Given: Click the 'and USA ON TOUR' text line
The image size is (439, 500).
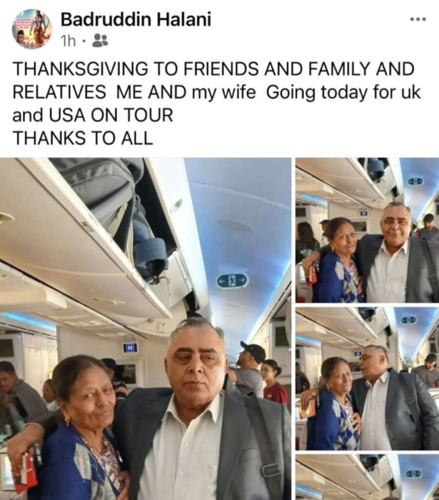Looking at the screenshot, I should click(92, 115).
